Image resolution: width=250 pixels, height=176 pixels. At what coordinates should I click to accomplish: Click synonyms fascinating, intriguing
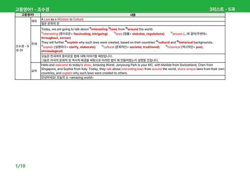click(x=90, y=34)
